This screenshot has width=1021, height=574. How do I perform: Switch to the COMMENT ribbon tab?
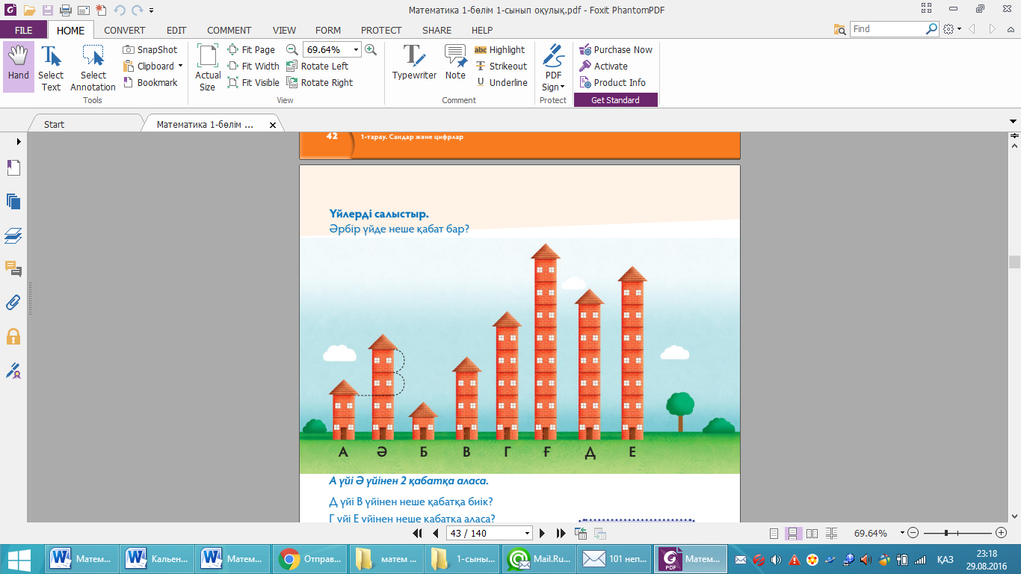(229, 31)
